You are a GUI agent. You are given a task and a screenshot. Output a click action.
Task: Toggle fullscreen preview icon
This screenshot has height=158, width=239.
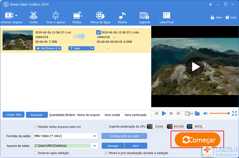point(235,113)
